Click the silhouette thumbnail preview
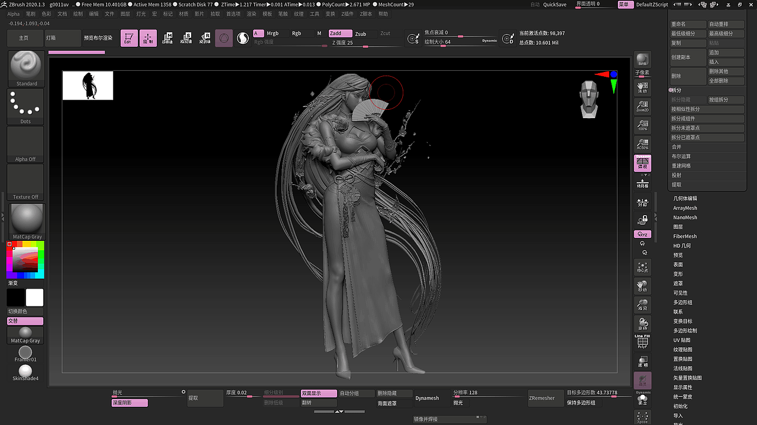 (88, 86)
